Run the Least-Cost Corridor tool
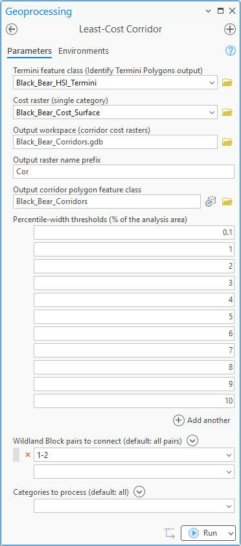Viewport: 241px width, 546px height. pos(203,533)
